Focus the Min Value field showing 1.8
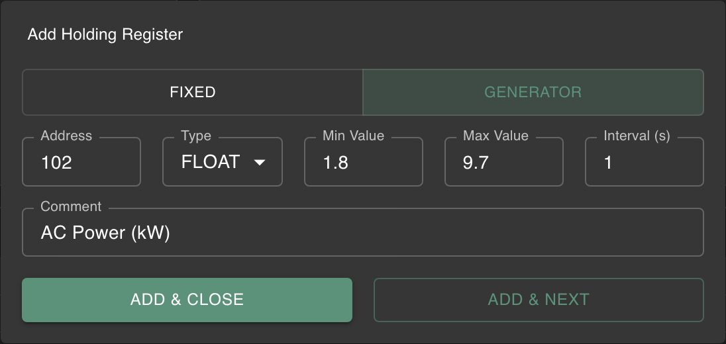The image size is (726, 344). [363, 163]
